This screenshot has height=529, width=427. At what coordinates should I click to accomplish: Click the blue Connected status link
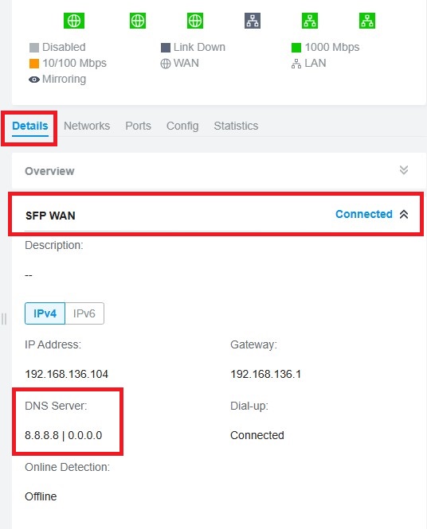pyautogui.click(x=364, y=214)
